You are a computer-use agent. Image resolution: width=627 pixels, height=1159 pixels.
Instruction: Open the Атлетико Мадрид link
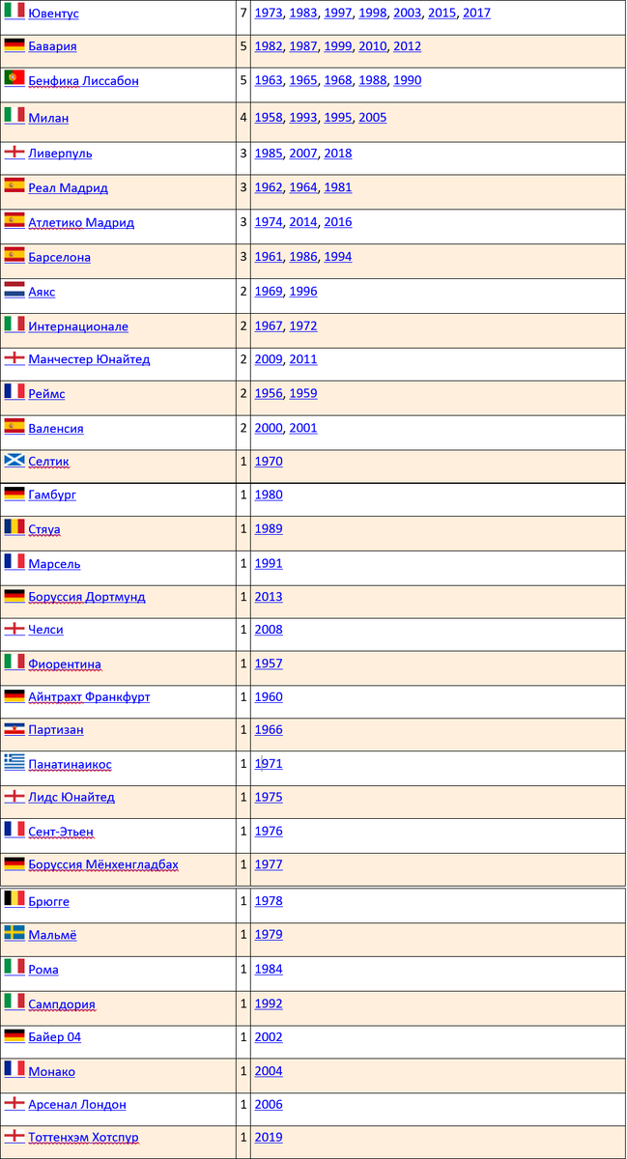82,223
